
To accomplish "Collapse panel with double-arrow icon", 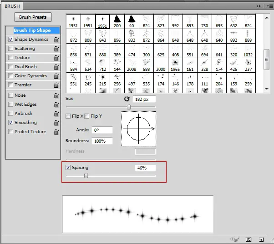I will click(x=259, y=6).
